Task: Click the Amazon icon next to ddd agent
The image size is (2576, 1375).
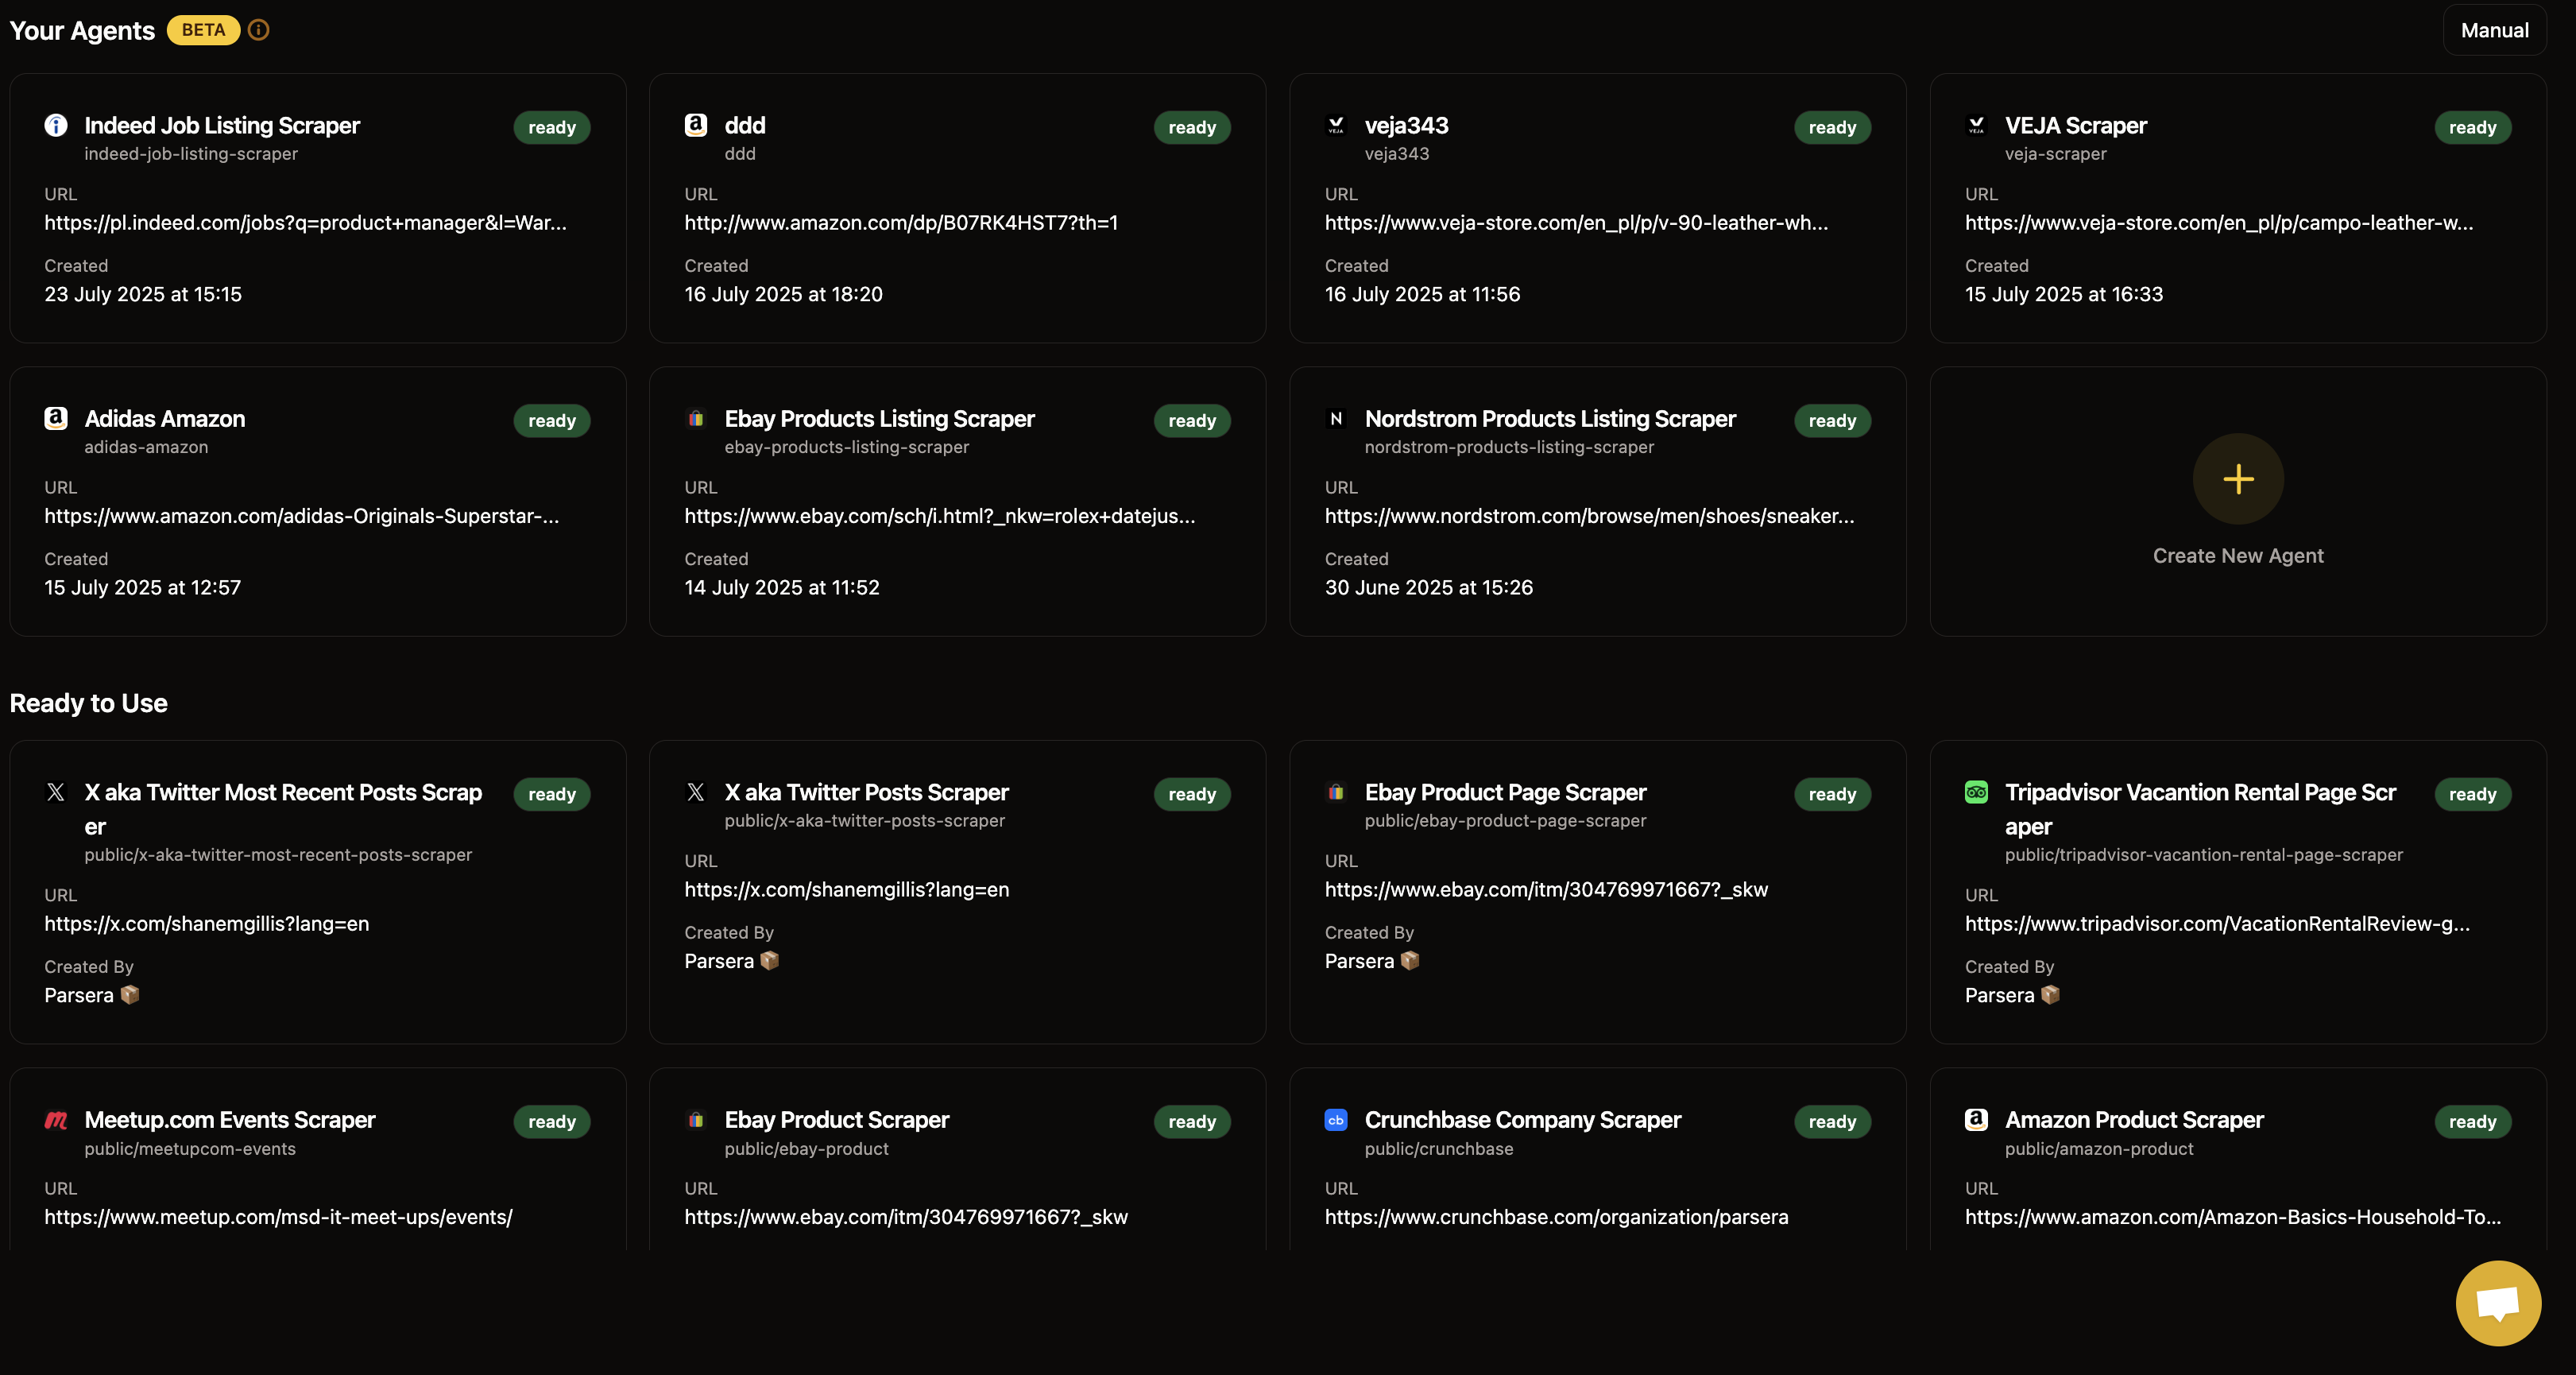Action: click(696, 125)
